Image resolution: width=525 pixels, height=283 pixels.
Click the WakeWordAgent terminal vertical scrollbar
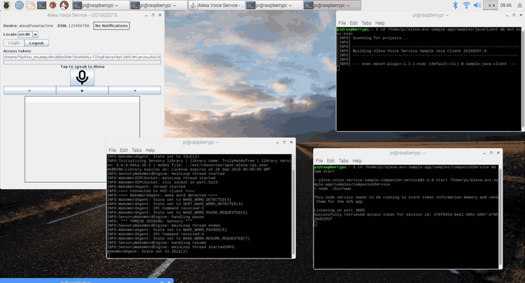pyautogui.click(x=293, y=206)
